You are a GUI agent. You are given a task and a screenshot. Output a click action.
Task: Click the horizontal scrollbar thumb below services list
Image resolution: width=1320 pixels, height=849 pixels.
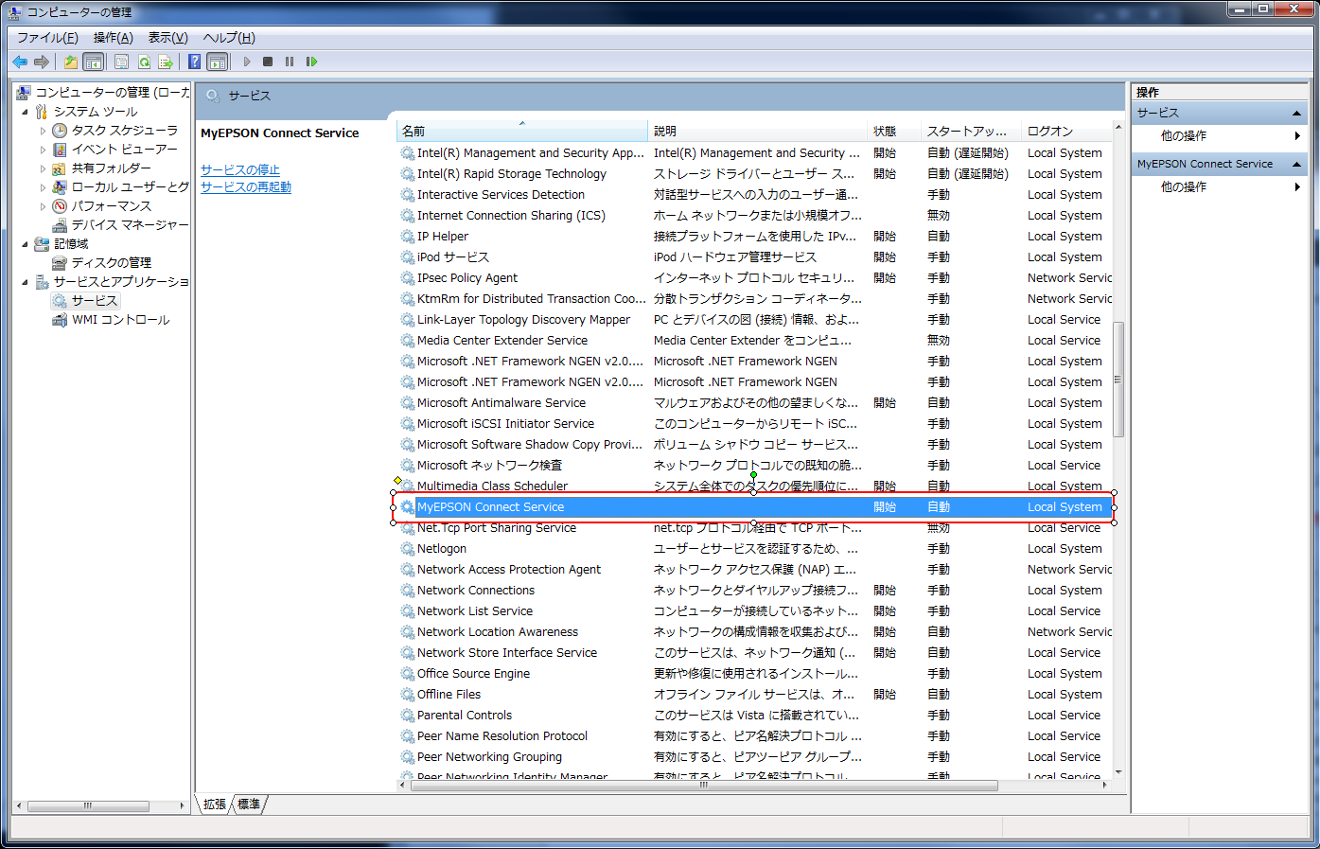click(x=703, y=785)
